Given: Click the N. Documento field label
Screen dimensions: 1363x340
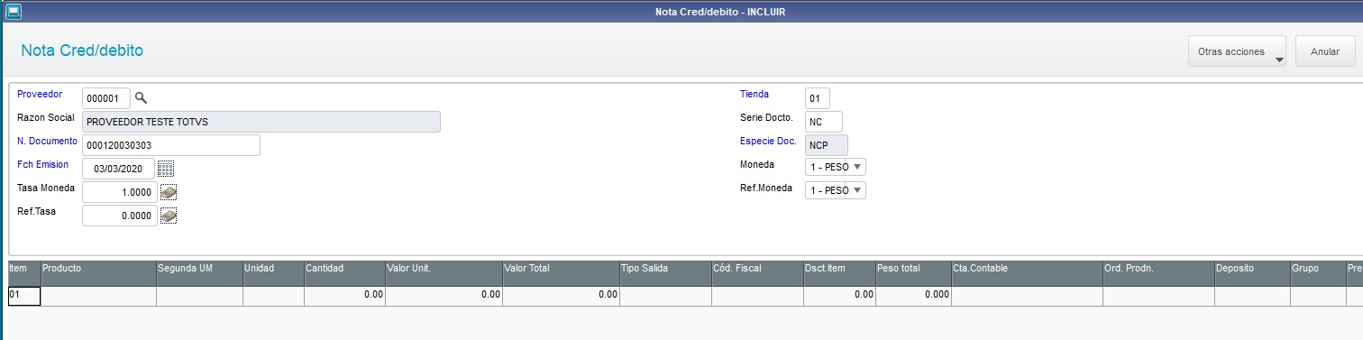Looking at the screenshot, I should pos(47,141).
